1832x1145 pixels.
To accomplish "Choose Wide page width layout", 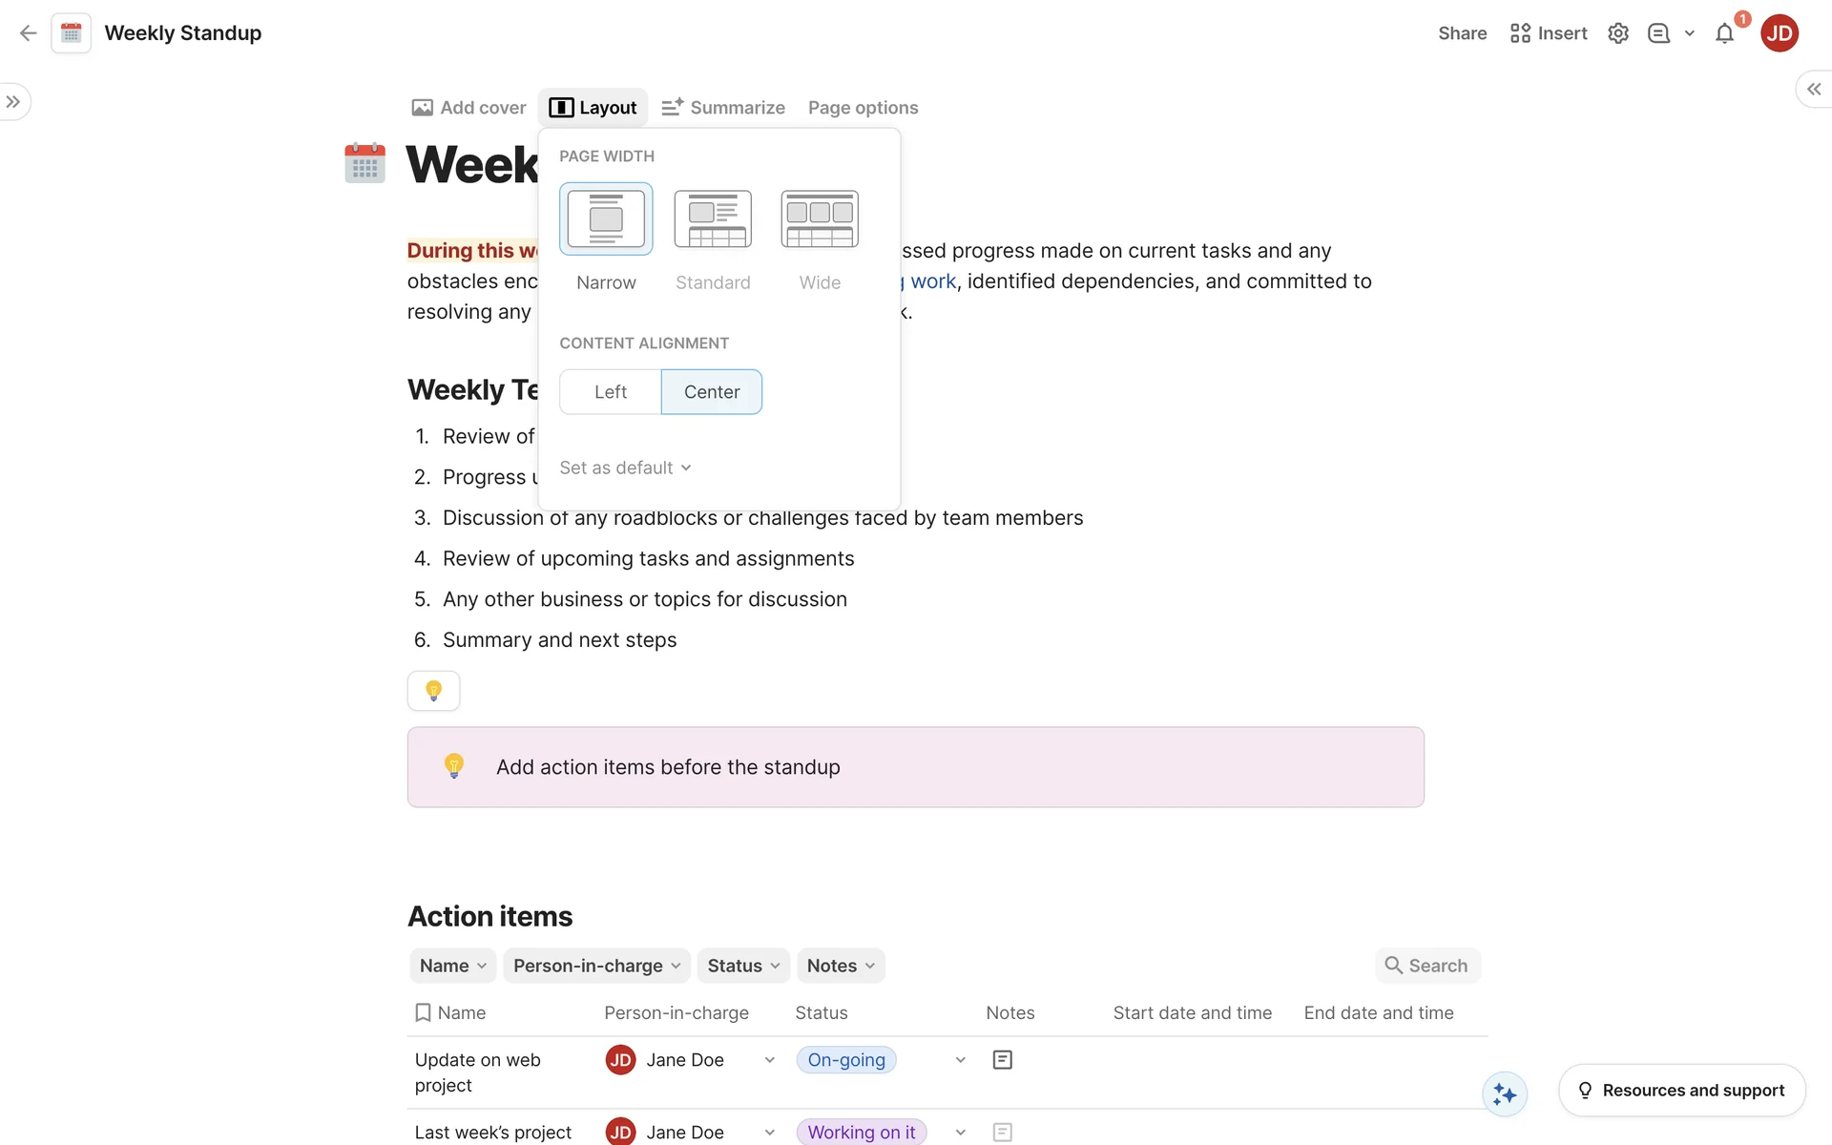I will pos(820,219).
